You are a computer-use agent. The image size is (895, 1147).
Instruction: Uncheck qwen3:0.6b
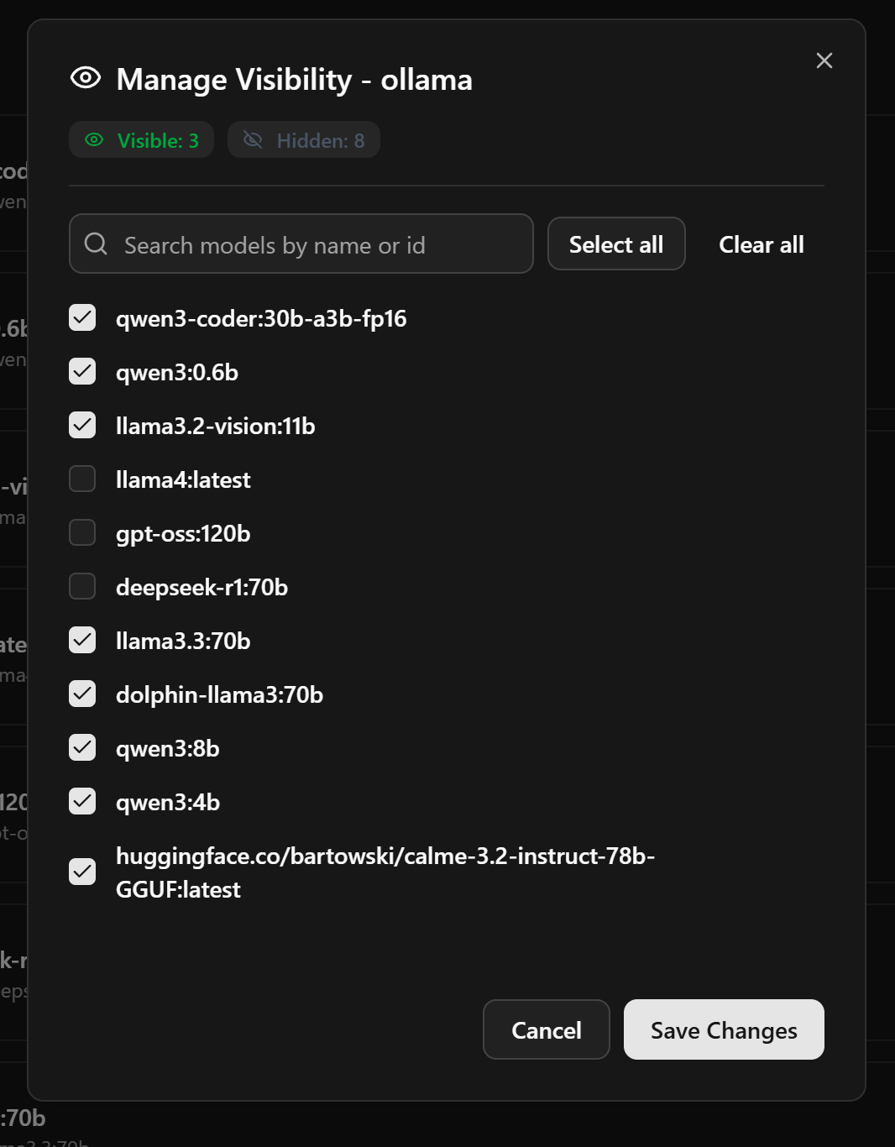click(81, 372)
